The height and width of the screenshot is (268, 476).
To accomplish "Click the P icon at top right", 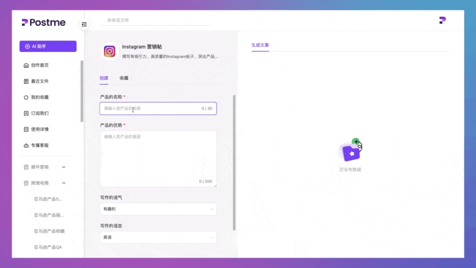I will (x=442, y=20).
